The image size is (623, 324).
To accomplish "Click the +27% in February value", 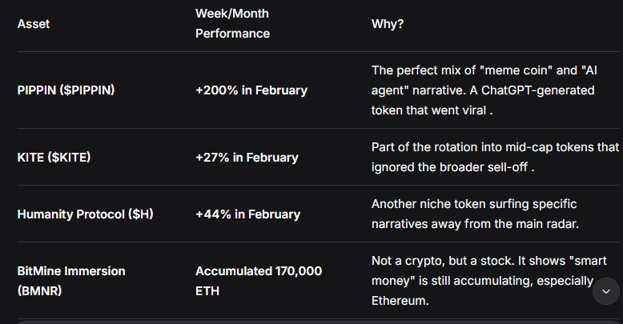I will pos(247,158).
